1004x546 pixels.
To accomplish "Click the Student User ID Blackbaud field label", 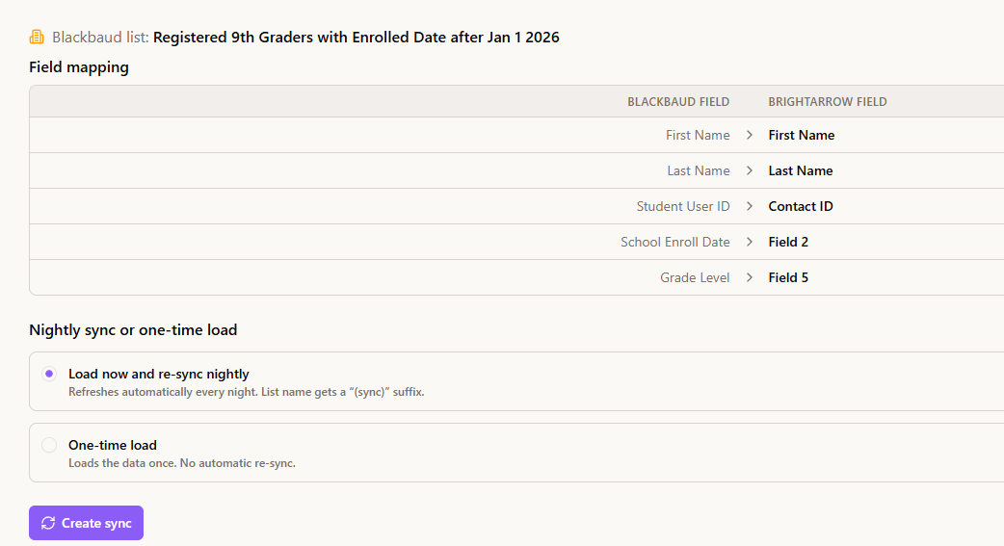I will coord(682,206).
